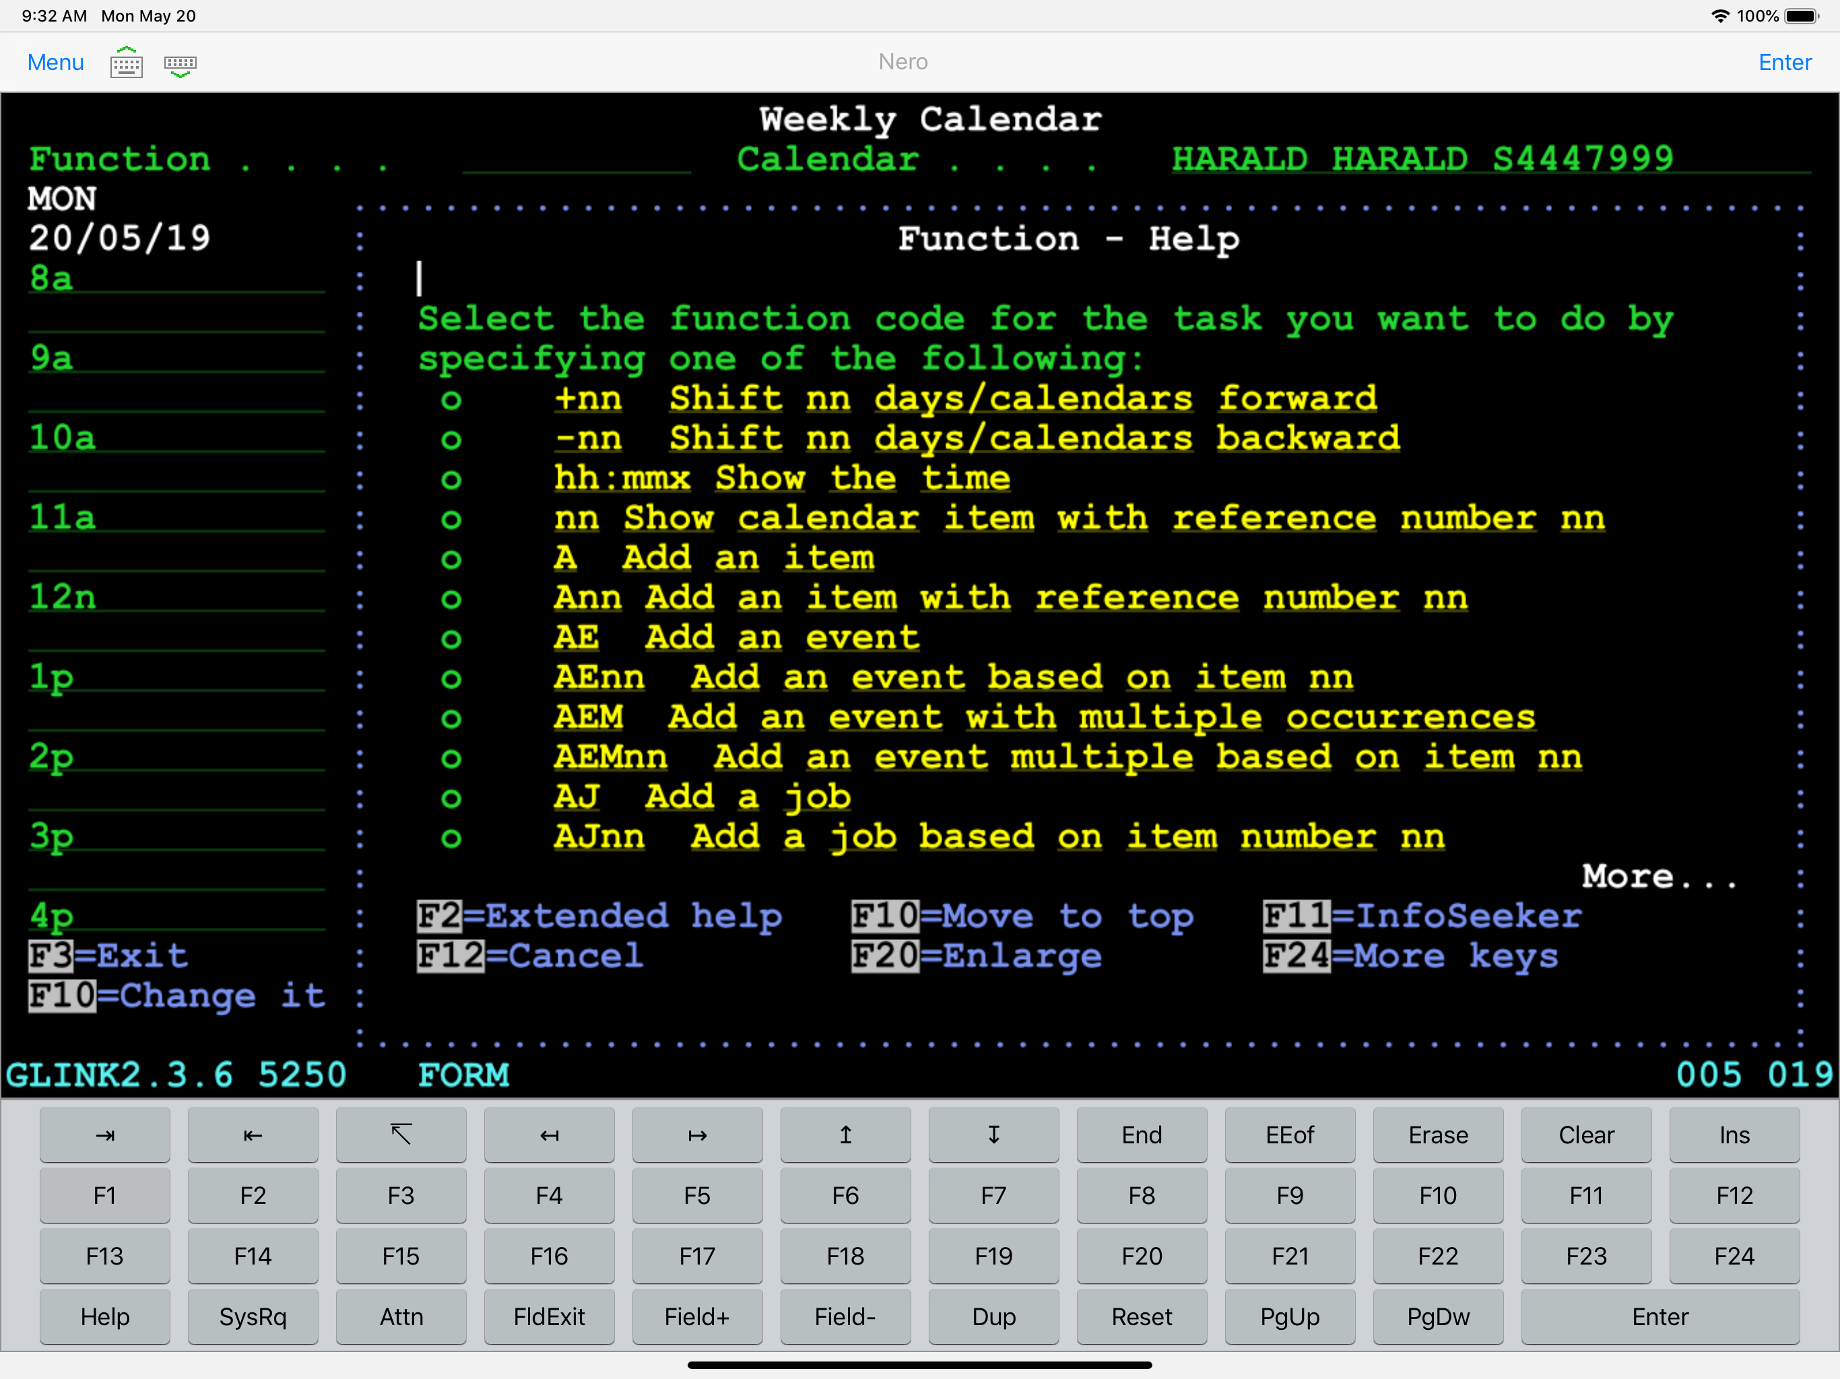The image size is (1840, 1379).
Task: Tap the F19 key
Action: pos(993,1256)
